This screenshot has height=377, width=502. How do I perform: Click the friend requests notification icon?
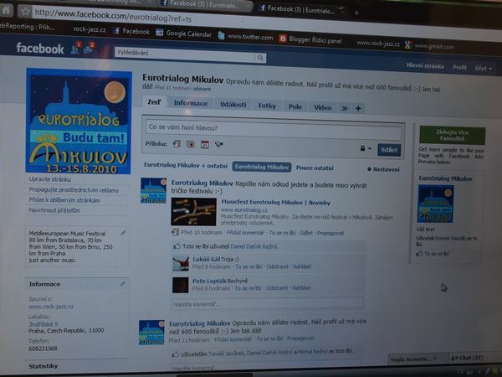pyautogui.click(x=76, y=48)
